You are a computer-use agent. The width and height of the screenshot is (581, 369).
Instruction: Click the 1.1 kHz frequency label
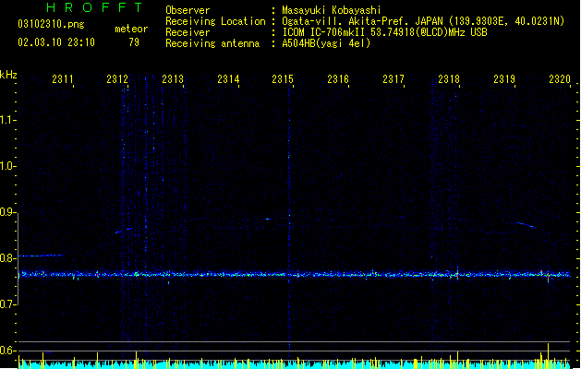(7, 120)
